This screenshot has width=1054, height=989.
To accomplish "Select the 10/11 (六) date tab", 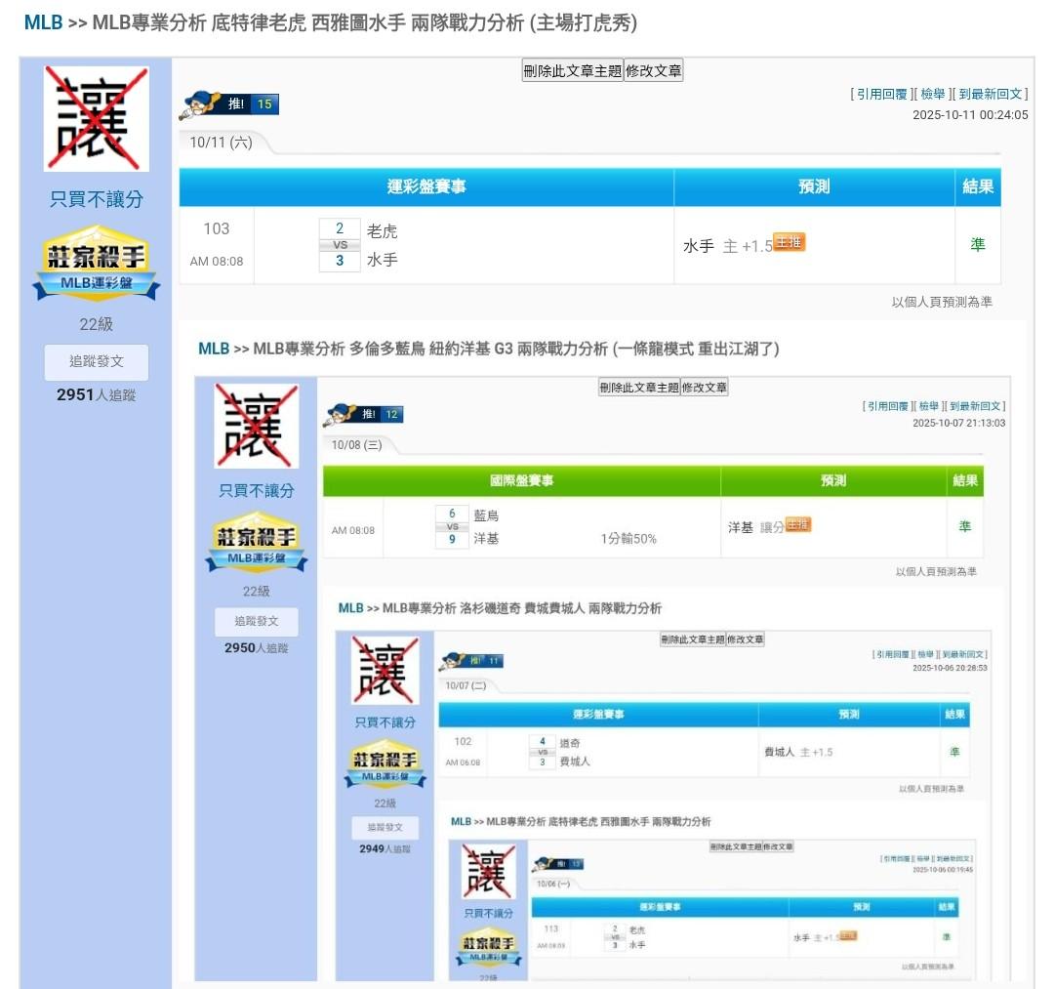I will (x=222, y=143).
